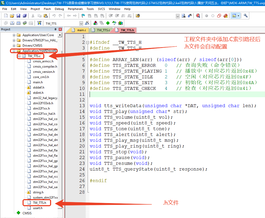Screen dimensions: 265x218
Task: Switch to the TW_TTS.c editor tab
Action: pyautogui.click(x=101, y=30)
